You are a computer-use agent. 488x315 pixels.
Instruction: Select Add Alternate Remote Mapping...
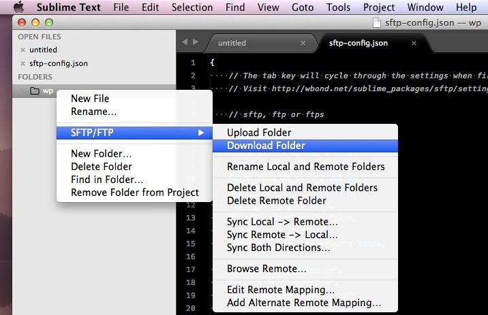coord(305,303)
